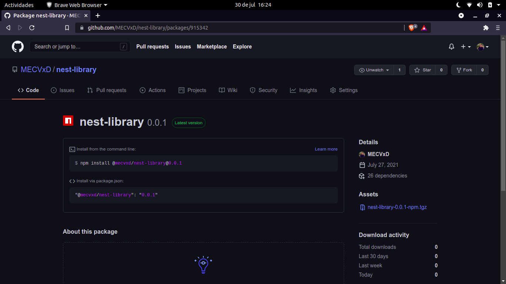
Task: Open the clock 30 de jul 16:24
Action: point(253,5)
